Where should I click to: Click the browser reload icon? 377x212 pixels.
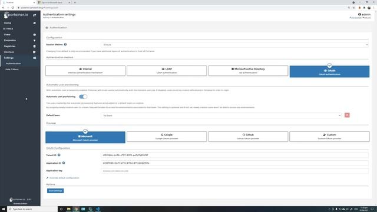12,8
